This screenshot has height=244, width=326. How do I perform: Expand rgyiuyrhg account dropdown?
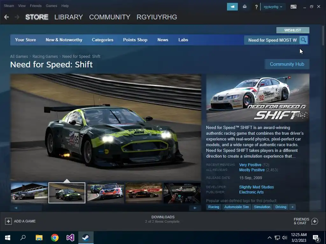coord(273,7)
